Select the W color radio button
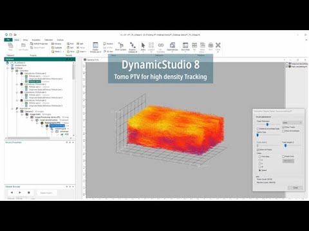This screenshot has width=309, height=231. click(x=260, y=167)
